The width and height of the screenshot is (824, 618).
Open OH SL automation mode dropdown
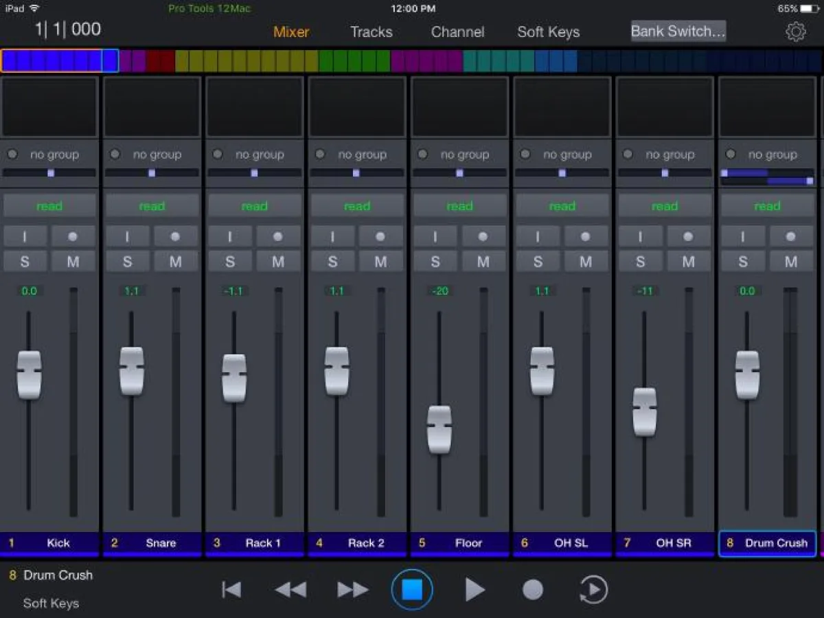click(x=562, y=206)
